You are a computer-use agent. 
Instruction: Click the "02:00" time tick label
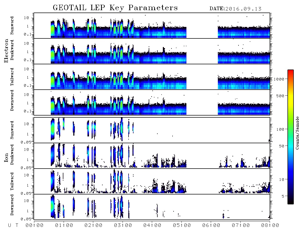coord(93,226)
